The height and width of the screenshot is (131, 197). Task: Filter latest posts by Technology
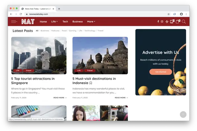(x=90, y=31)
